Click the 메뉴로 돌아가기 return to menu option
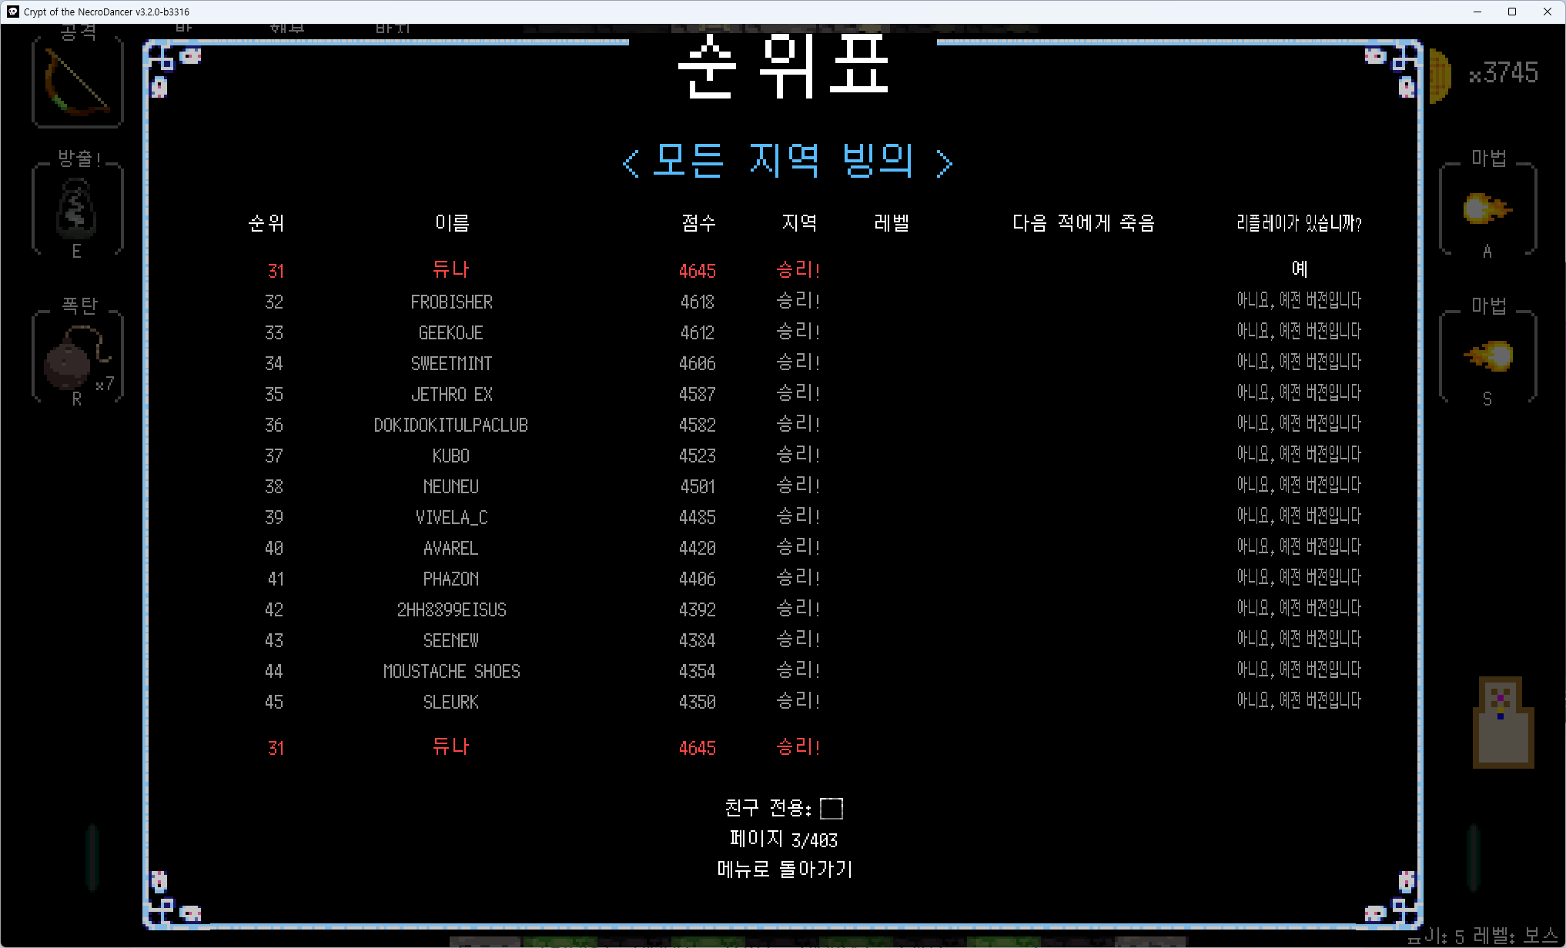Screen dimensions: 1566x948 [x=785, y=870]
